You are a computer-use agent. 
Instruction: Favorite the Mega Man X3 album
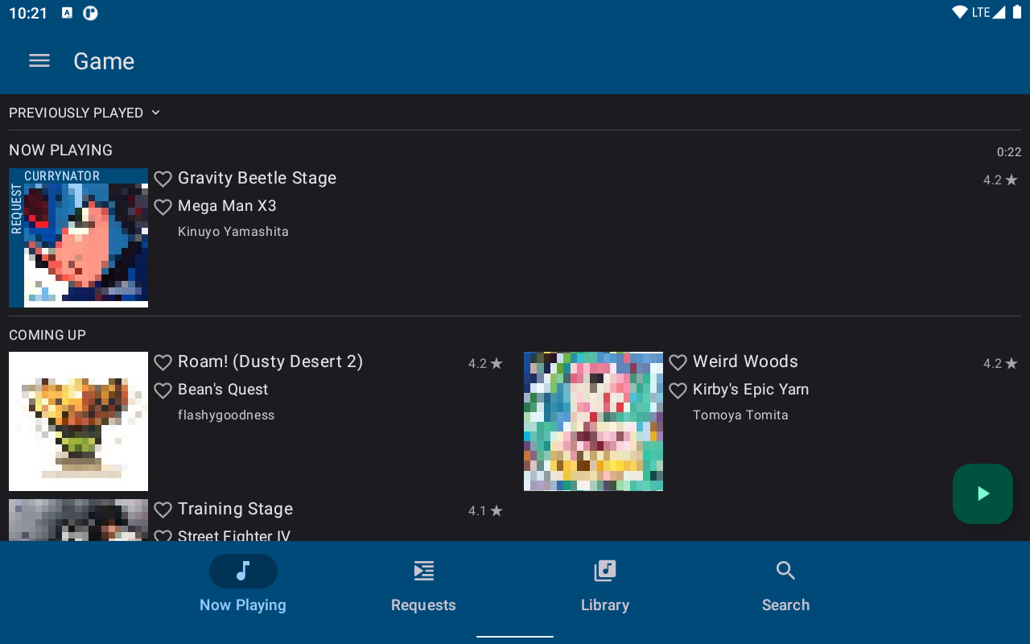[x=163, y=207]
